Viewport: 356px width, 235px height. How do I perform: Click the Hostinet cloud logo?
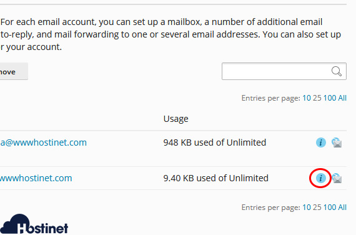coord(34,224)
